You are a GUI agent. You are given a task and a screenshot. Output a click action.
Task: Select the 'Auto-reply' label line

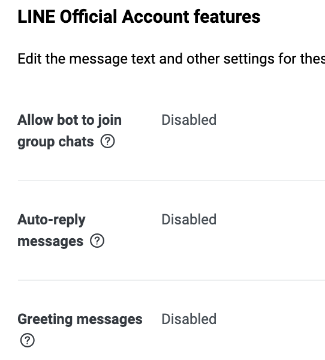(52, 220)
